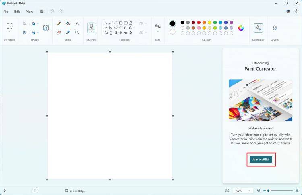Choose the Triangle shape
Viewport: 302px width, 195px height.
106,28
